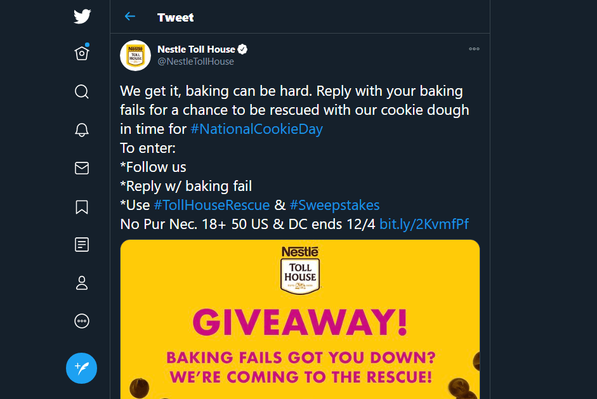Click the verified badge next to Nestle Toll House
Viewport: 597px width, 399px height.
244,49
